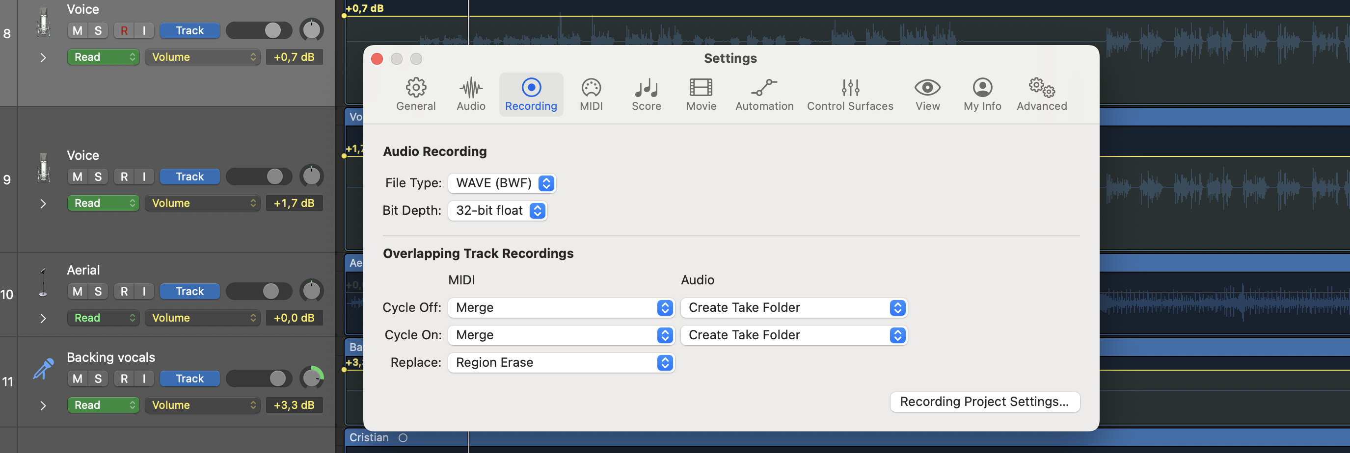
Task: Record-enable the Aerial track
Action: 124,291
